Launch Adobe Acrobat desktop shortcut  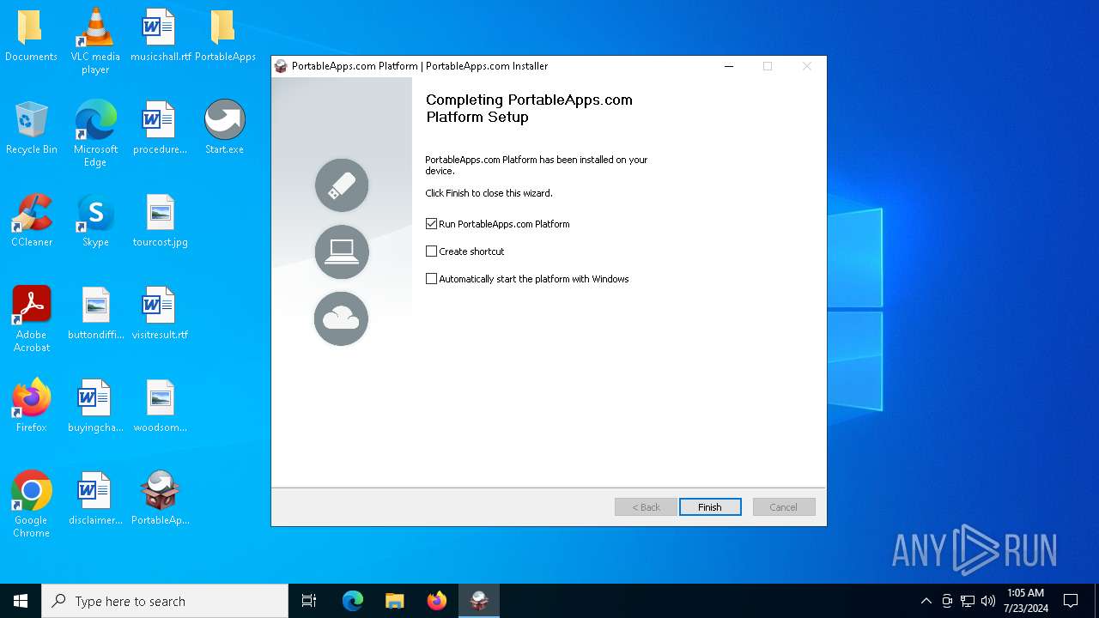click(31, 318)
